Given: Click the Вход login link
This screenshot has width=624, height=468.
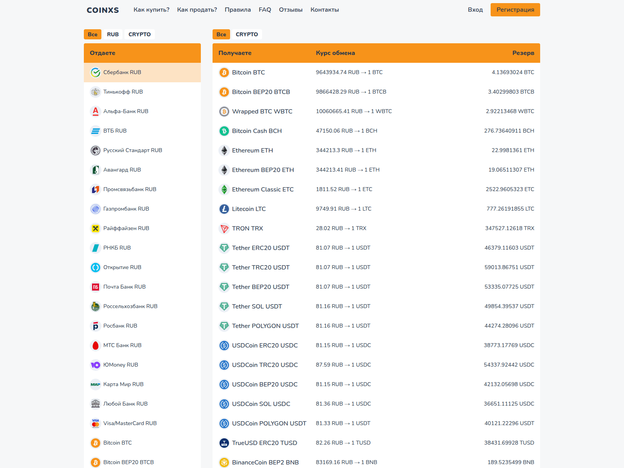Looking at the screenshot, I should pyautogui.click(x=475, y=10).
